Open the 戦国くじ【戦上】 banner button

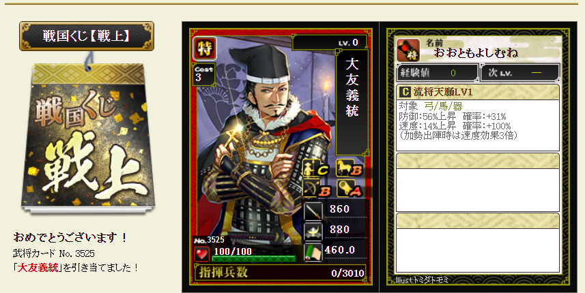87,35
